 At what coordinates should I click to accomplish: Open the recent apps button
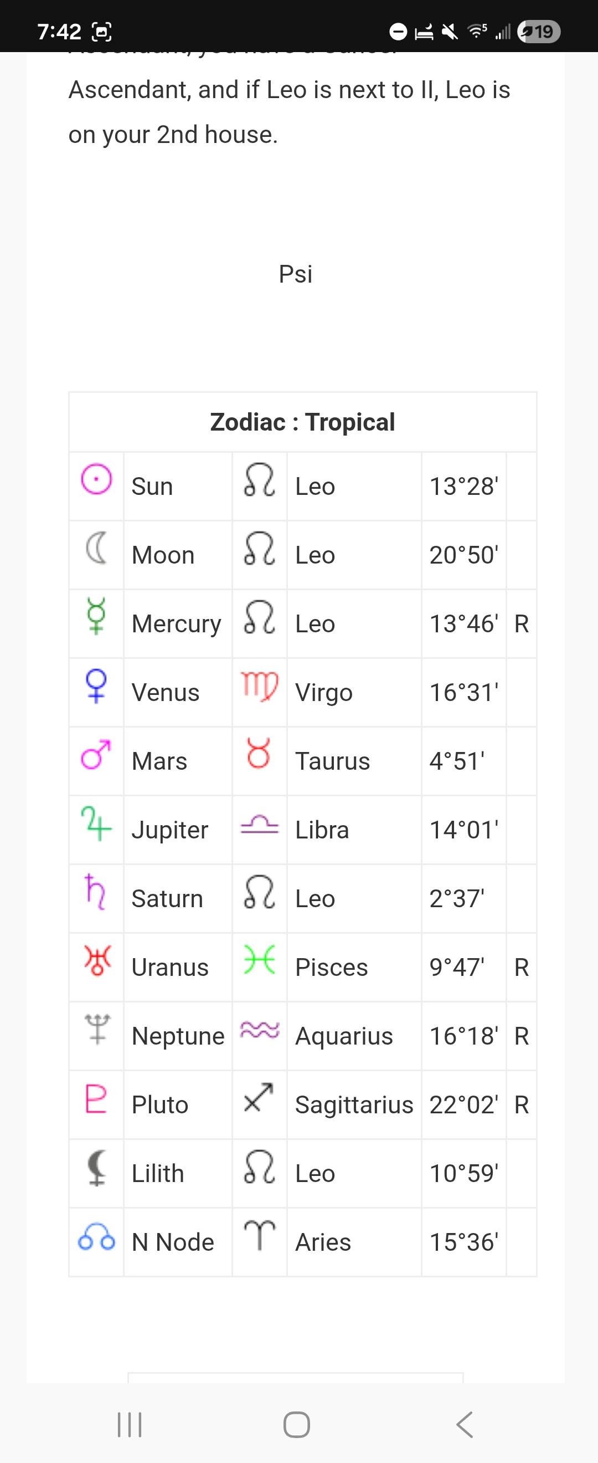tap(130, 1424)
